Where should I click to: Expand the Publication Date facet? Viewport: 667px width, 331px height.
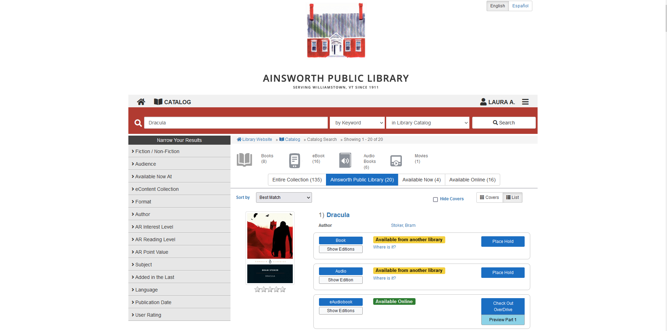click(x=153, y=302)
